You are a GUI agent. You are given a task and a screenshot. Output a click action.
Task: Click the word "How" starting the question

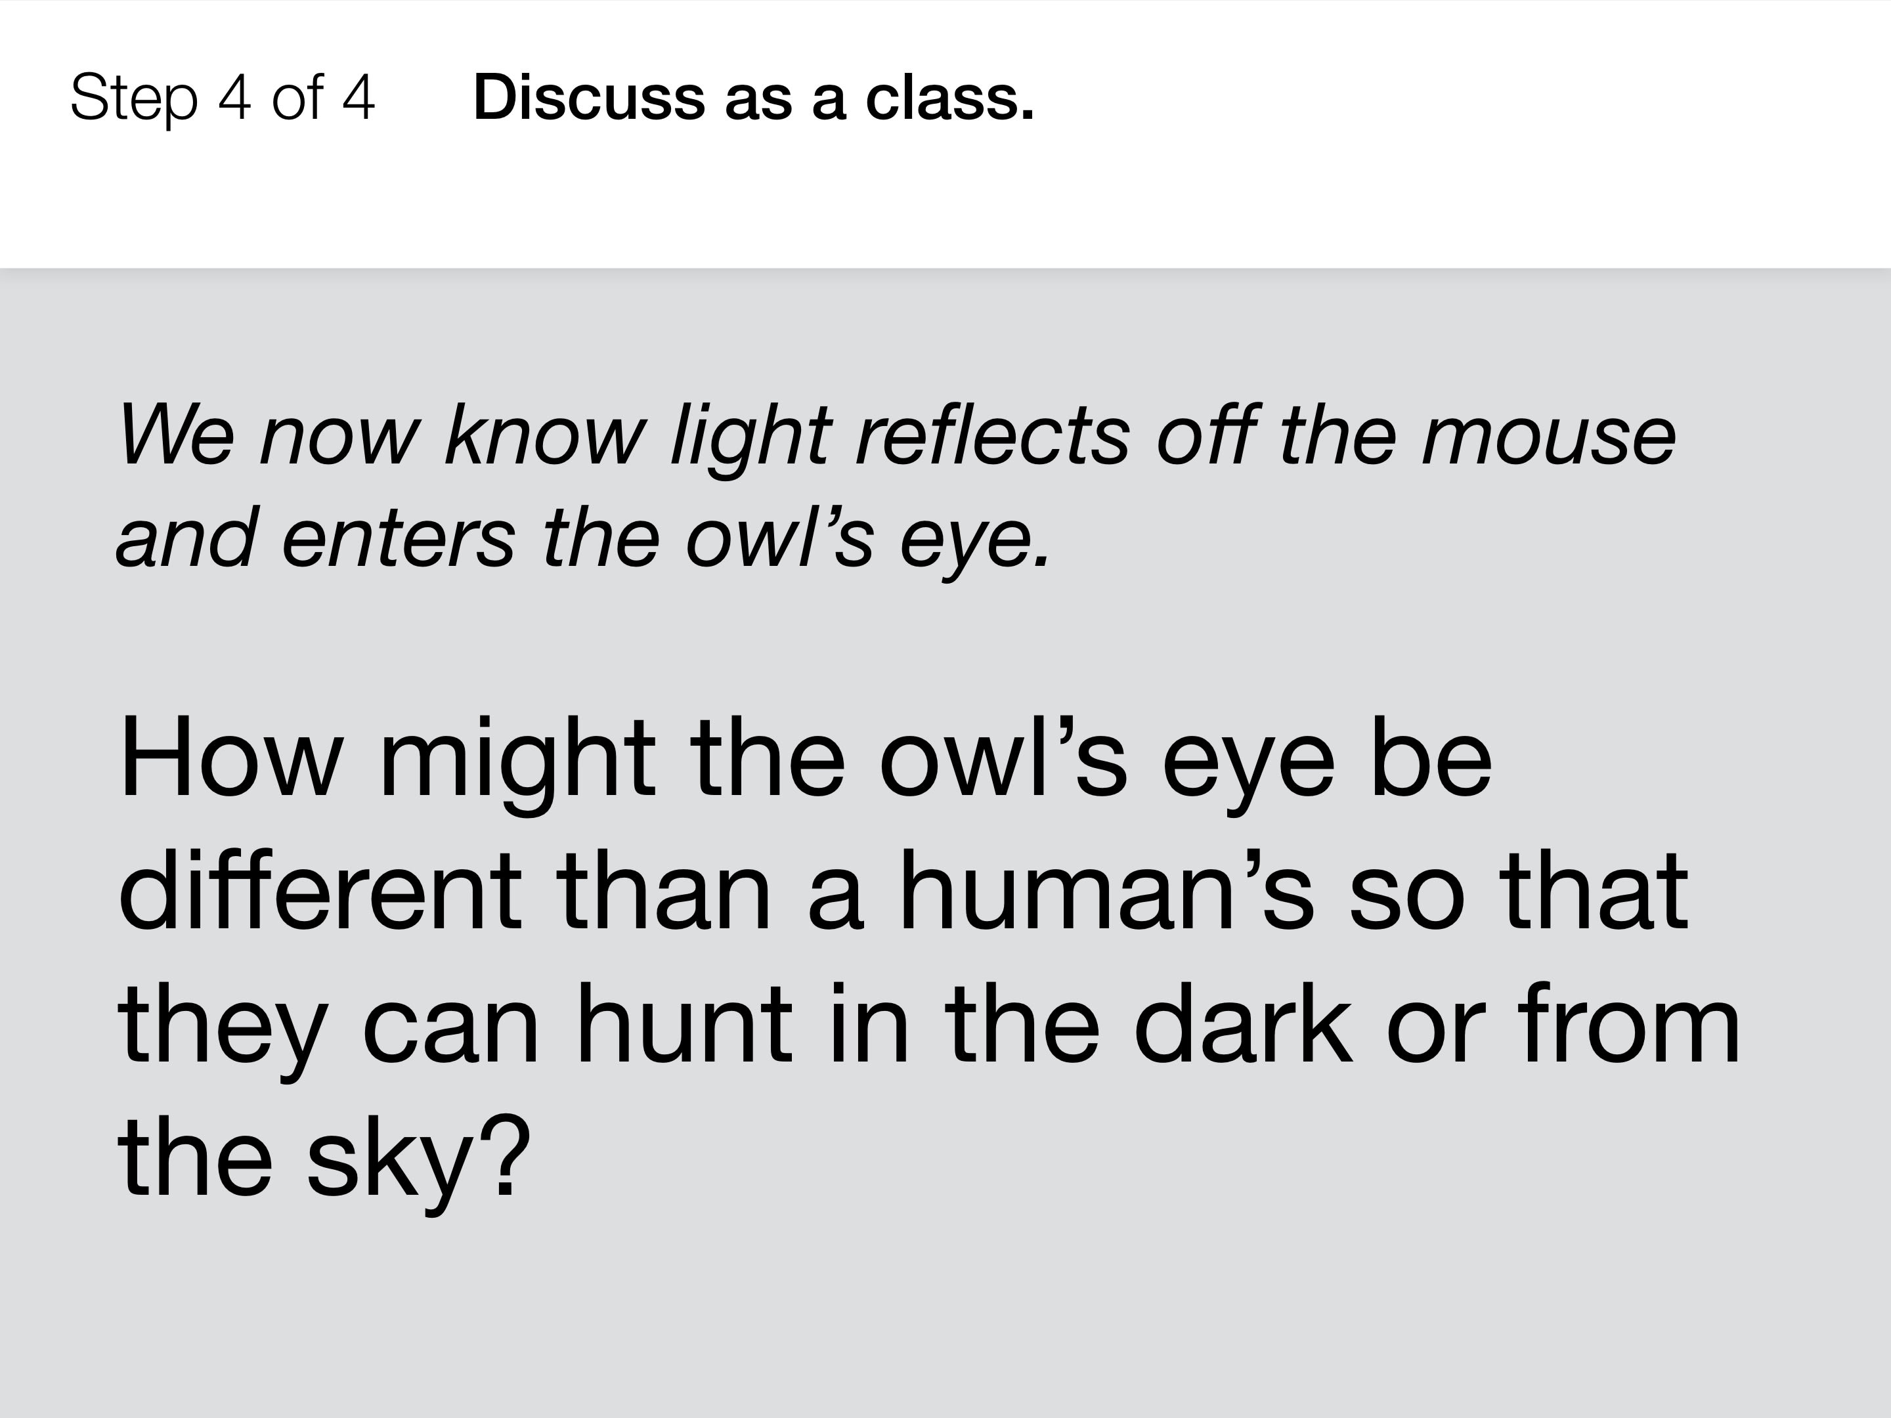pyautogui.click(x=231, y=758)
